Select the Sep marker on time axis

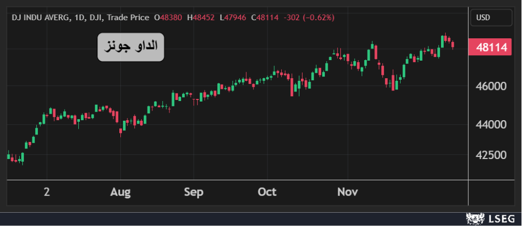click(193, 192)
